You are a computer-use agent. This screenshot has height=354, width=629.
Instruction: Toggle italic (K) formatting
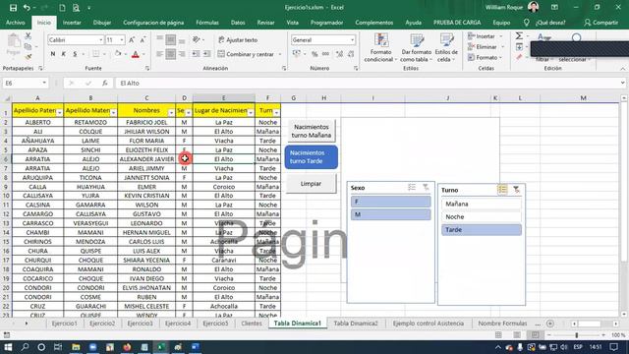[x=63, y=54]
